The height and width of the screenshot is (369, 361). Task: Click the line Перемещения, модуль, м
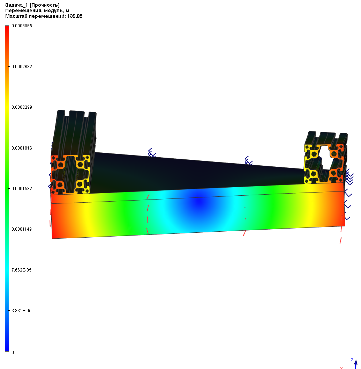click(x=37, y=10)
